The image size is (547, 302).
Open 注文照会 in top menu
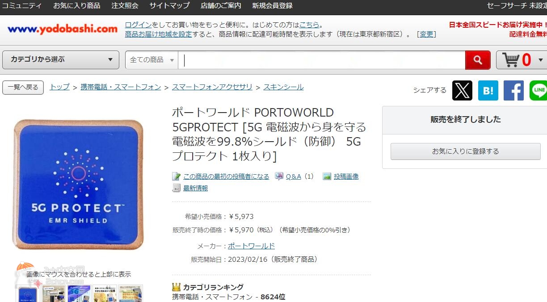pyautogui.click(x=125, y=6)
